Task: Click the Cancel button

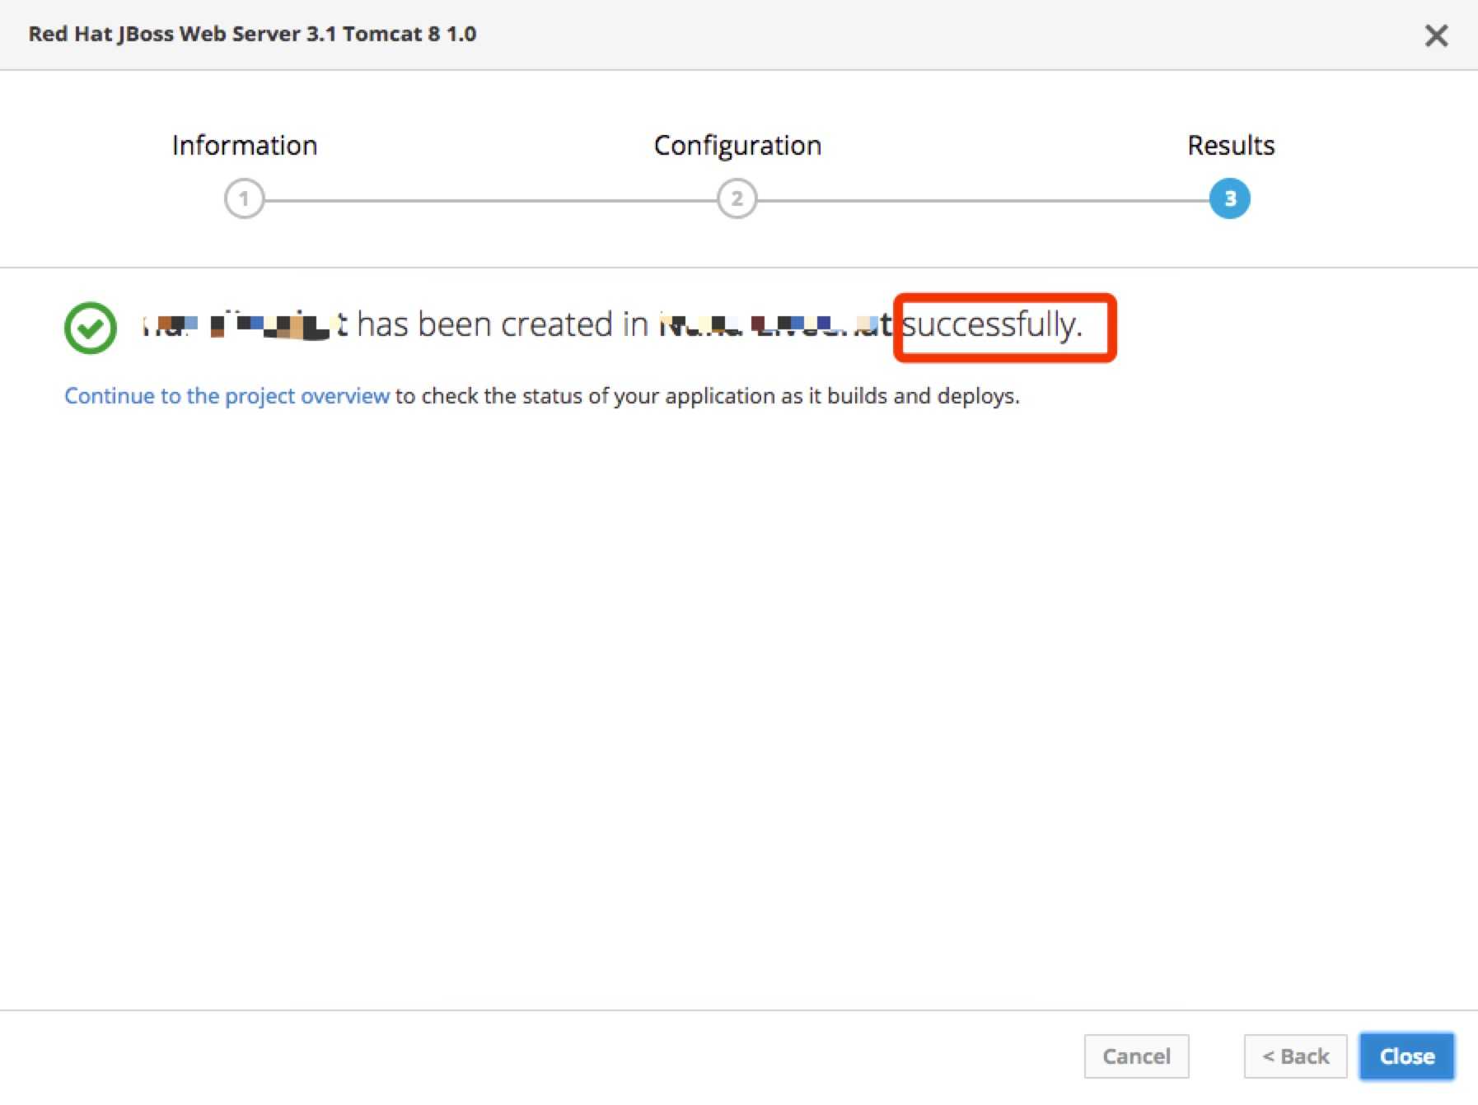Action: coord(1136,1056)
